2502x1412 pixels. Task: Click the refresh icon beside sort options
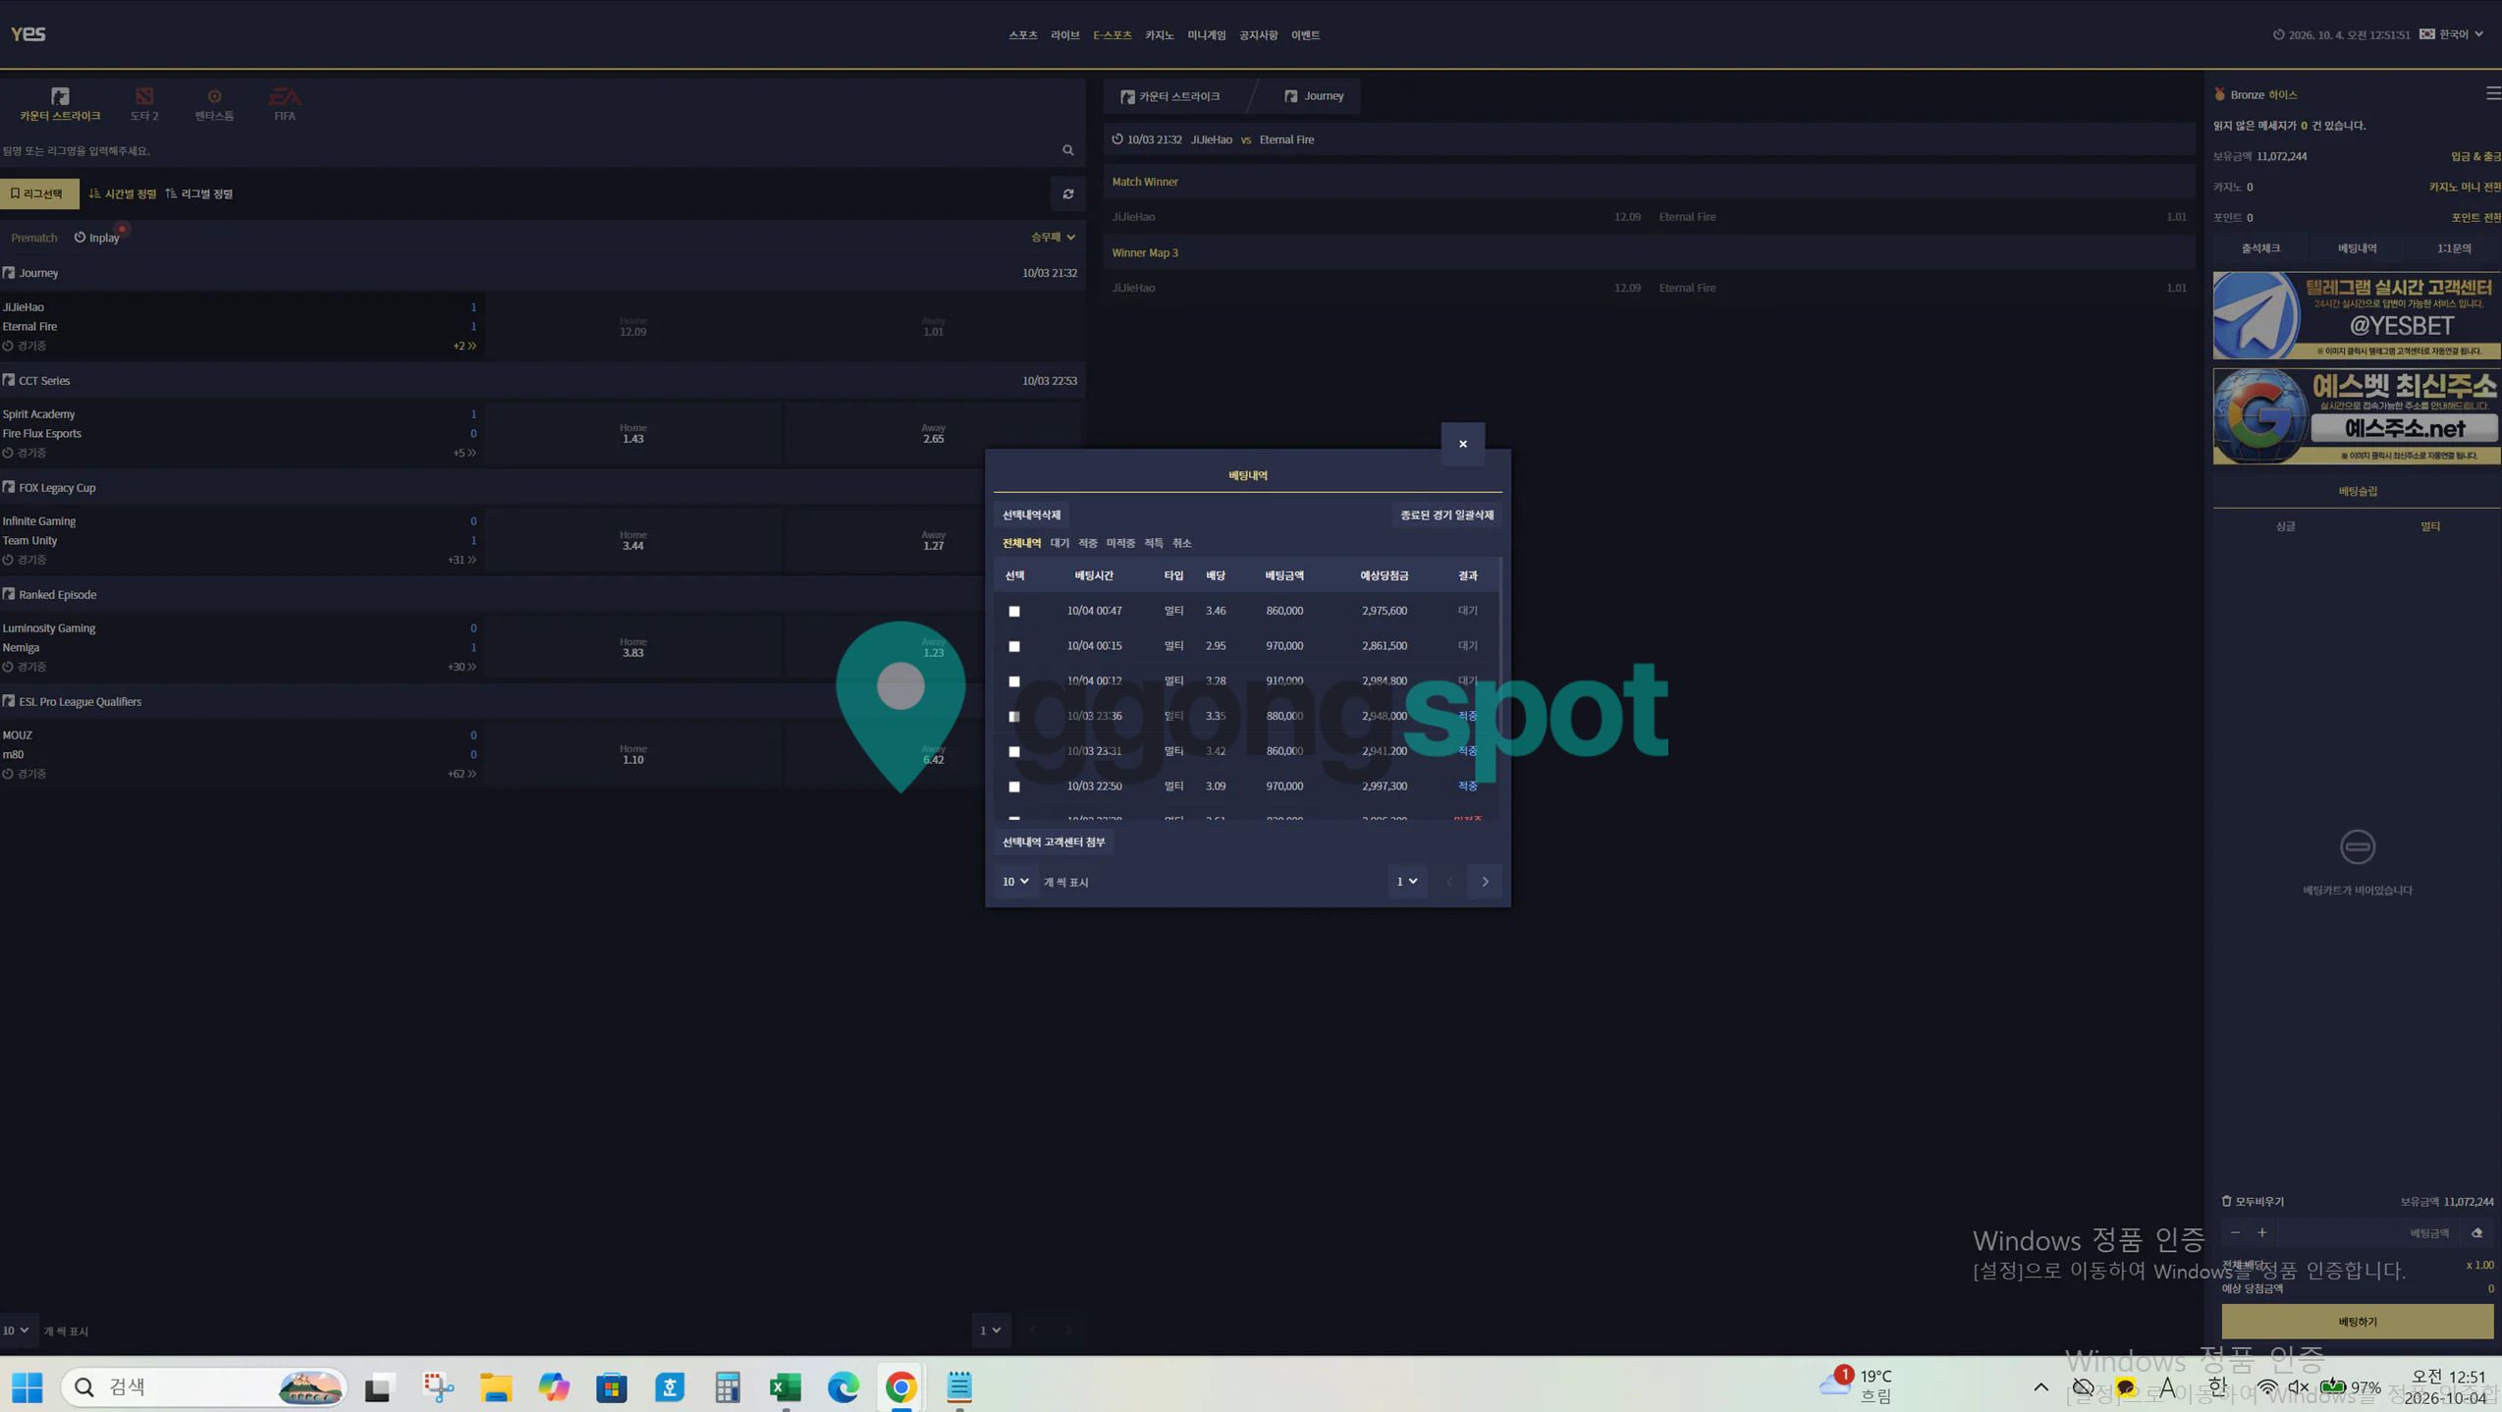point(1068,194)
